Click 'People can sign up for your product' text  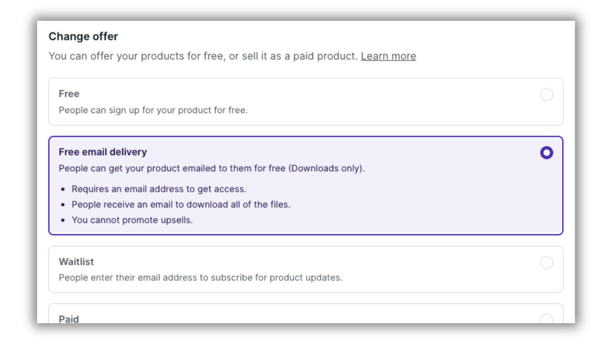(153, 110)
